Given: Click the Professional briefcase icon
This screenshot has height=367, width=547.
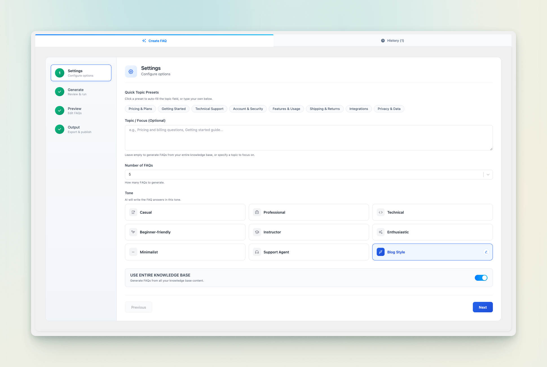Looking at the screenshot, I should pos(257,212).
